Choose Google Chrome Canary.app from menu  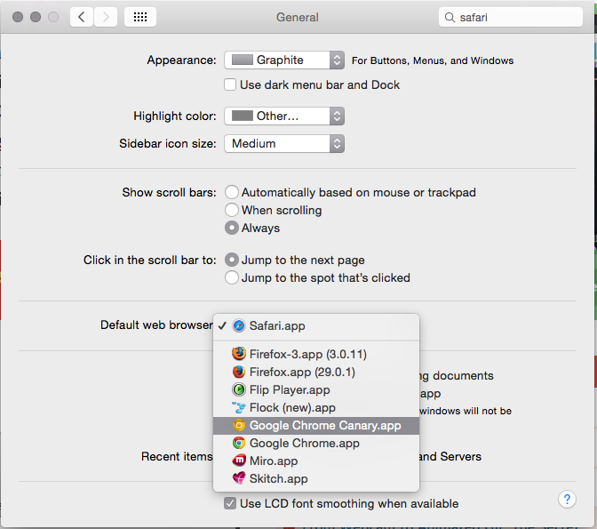(324, 426)
